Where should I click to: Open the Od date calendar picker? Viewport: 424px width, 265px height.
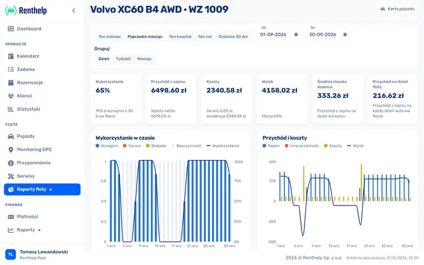click(296, 35)
